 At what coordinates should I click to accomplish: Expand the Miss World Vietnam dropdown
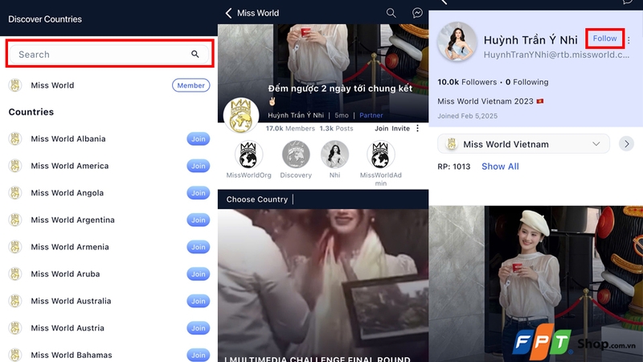pyautogui.click(x=523, y=144)
